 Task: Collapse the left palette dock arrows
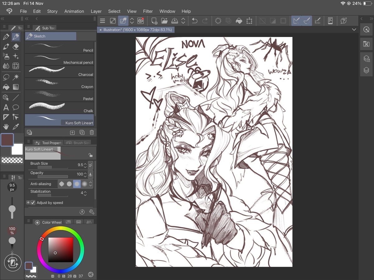click(2, 19)
